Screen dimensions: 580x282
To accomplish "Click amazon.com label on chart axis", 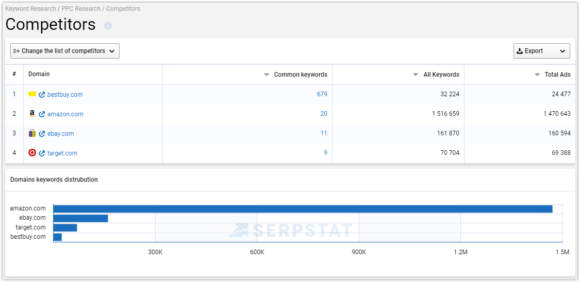I will click(28, 208).
